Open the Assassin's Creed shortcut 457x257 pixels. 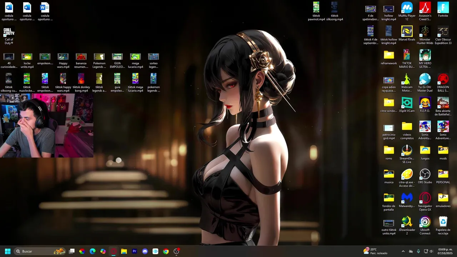(x=425, y=12)
